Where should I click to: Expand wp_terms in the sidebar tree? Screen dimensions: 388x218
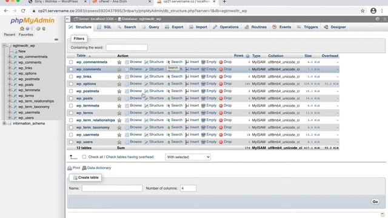click(x=10, y=96)
